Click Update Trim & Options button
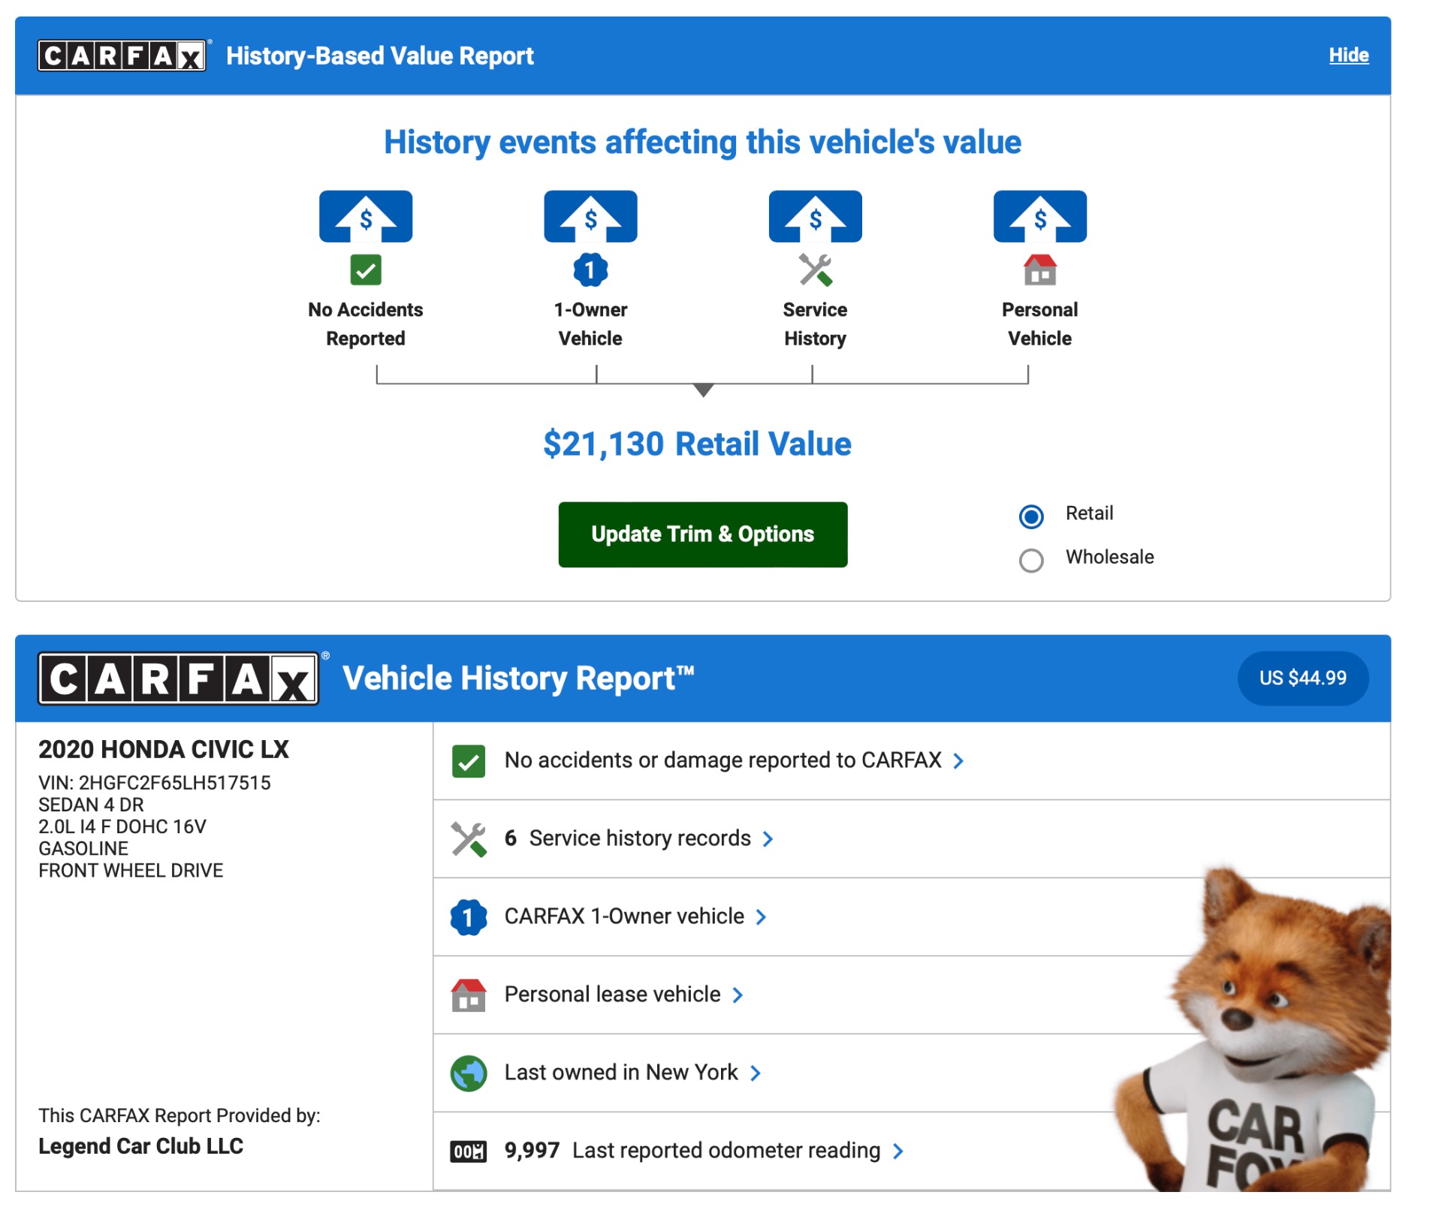This screenshot has width=1442, height=1216. click(x=703, y=534)
